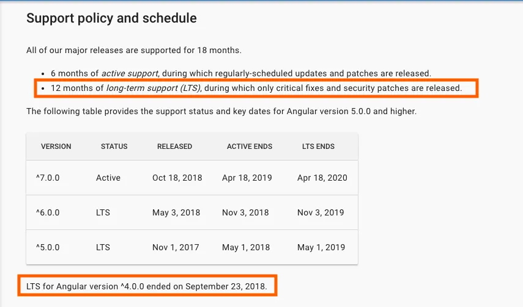Screen dimensions: 523x307
Task: Click the LTS ENDS column header
Action: click(318, 146)
